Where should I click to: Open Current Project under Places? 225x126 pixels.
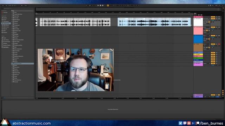pos(6,42)
